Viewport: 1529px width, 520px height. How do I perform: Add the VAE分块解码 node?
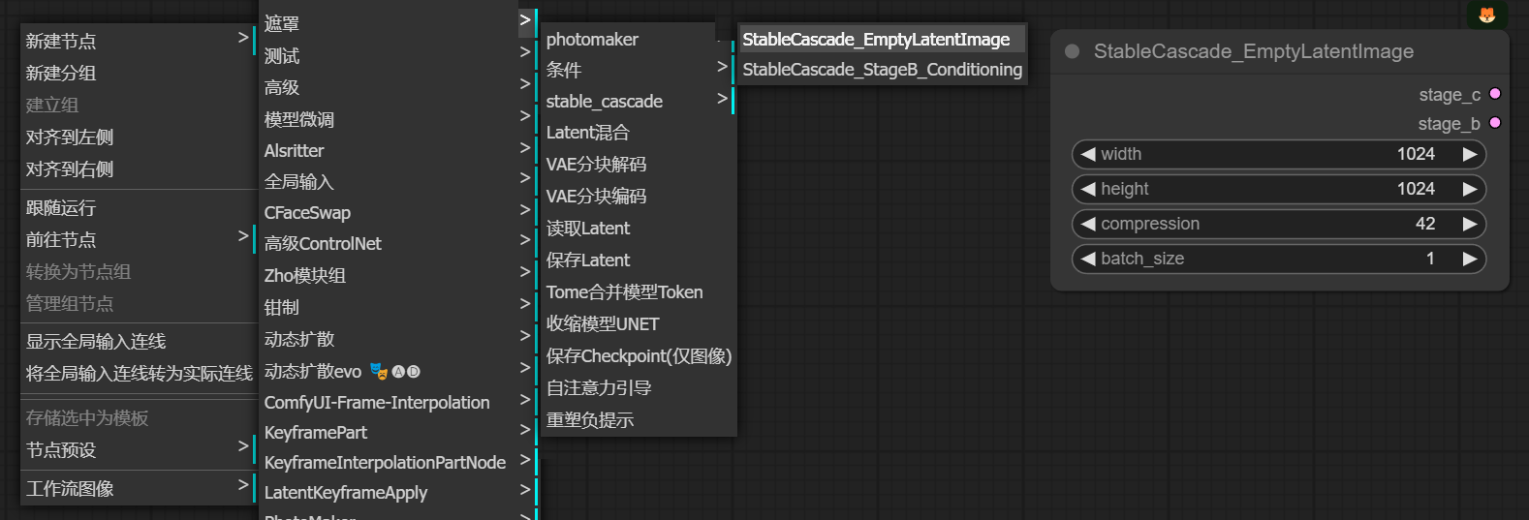click(x=638, y=164)
